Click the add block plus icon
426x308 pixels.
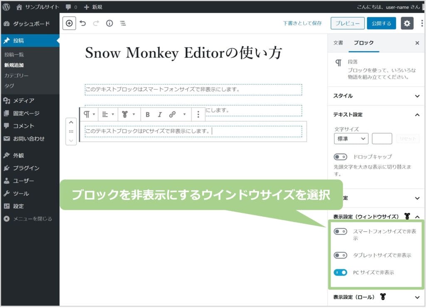click(69, 23)
